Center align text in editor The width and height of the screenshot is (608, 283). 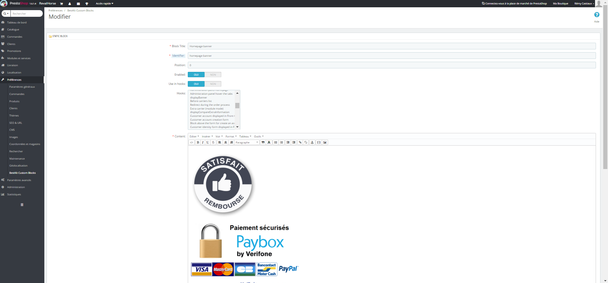225,142
